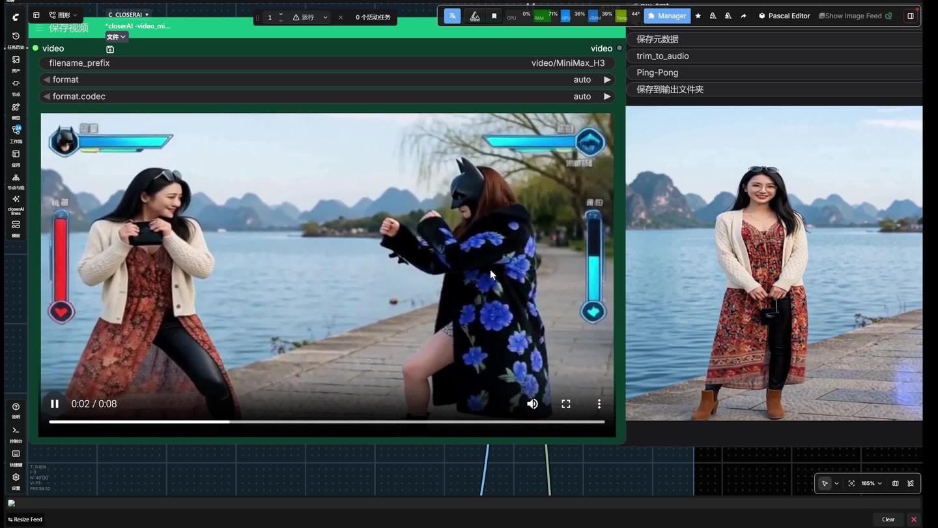Click the translate language icon in top toolbar
This screenshot has width=938, height=528.
point(452,16)
